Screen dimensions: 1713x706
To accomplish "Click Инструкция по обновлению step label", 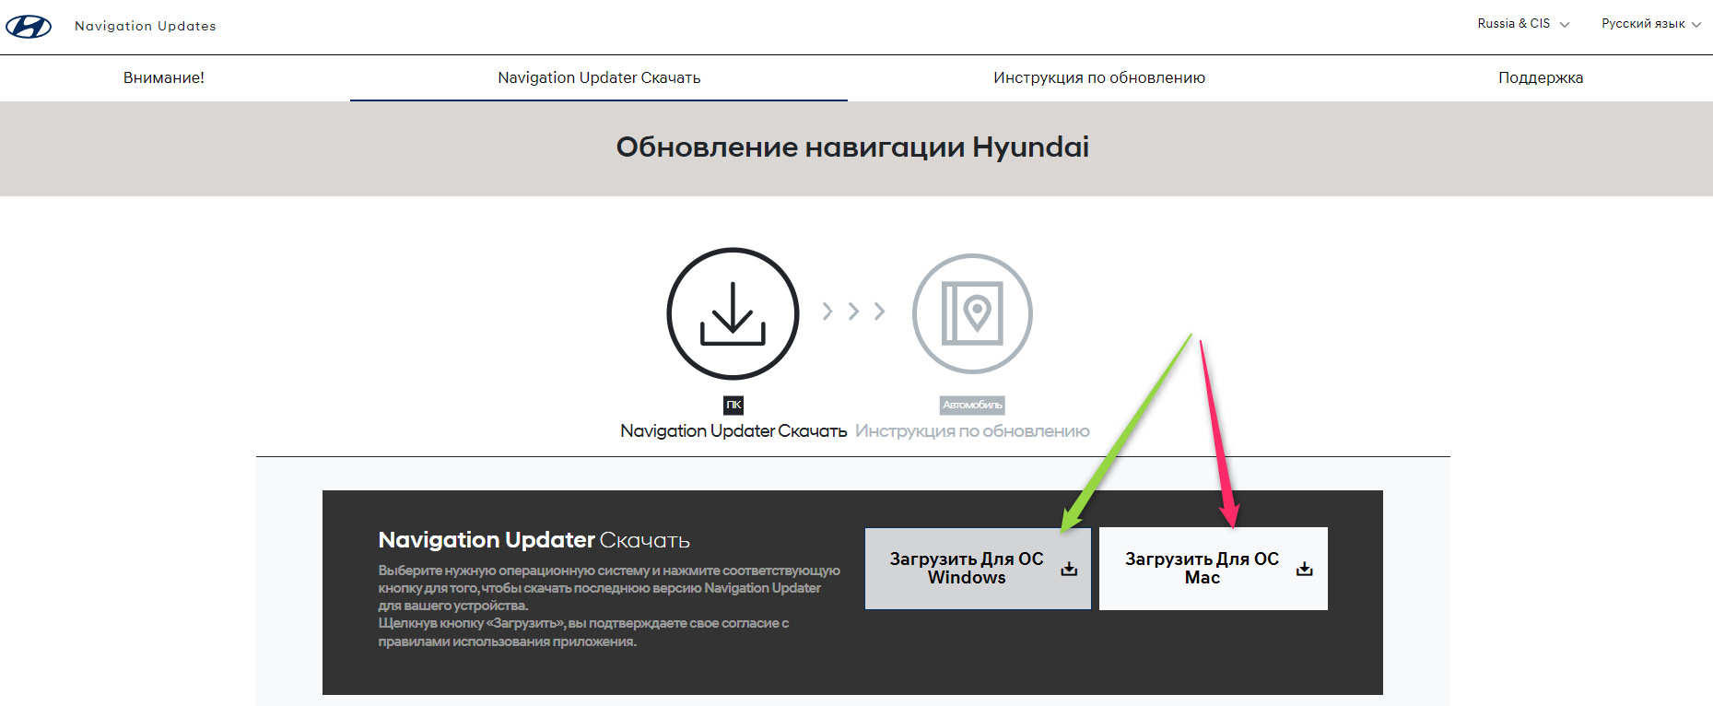I will [972, 431].
